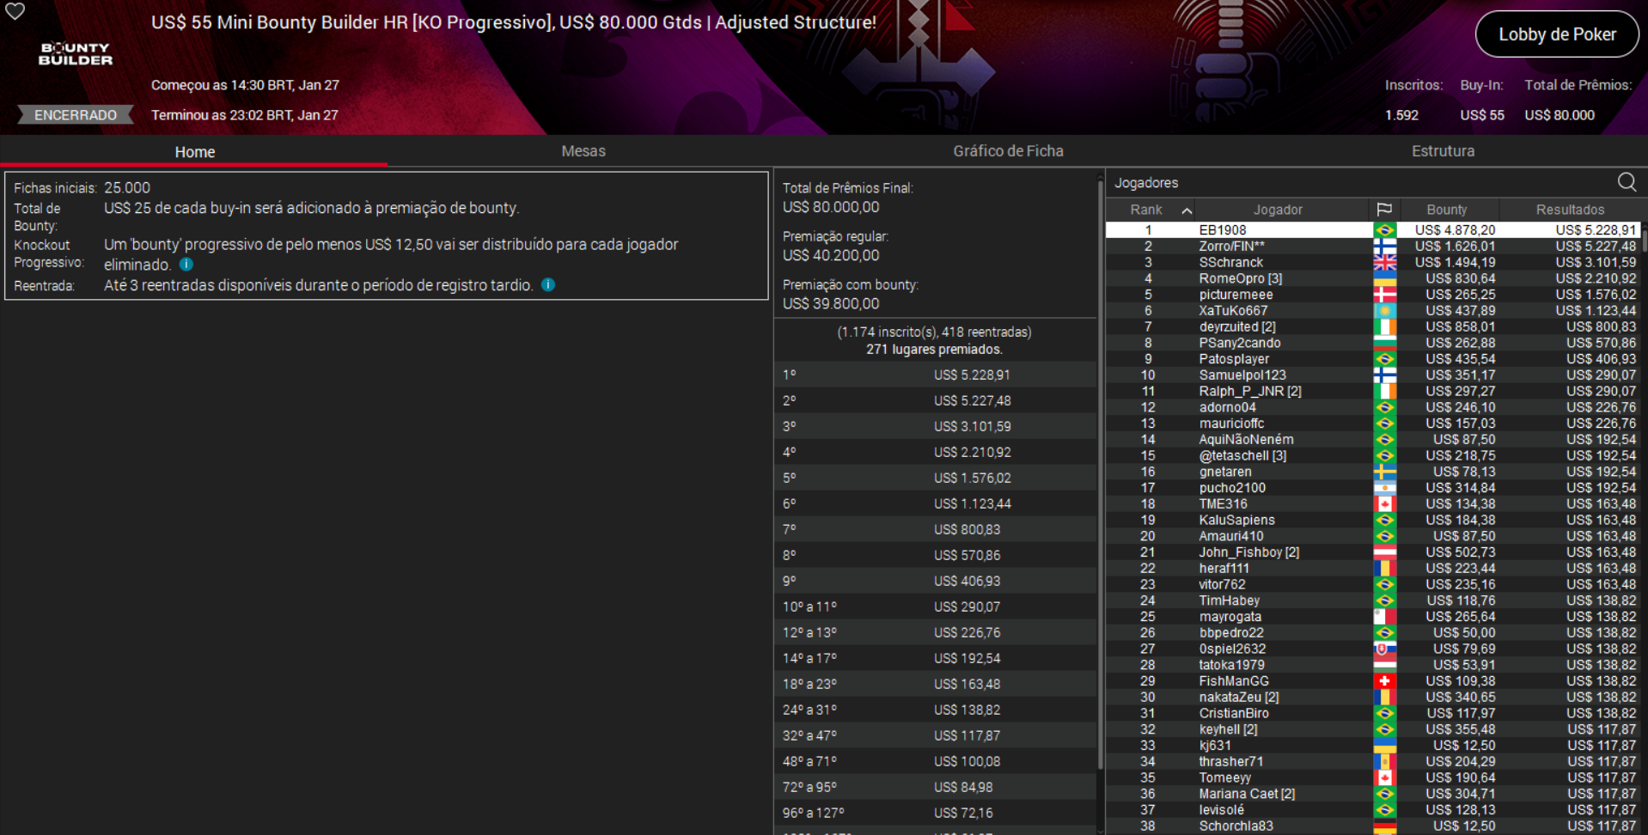Image resolution: width=1648 pixels, height=835 pixels.
Task: Open the Resultados column header options
Action: point(1570,209)
